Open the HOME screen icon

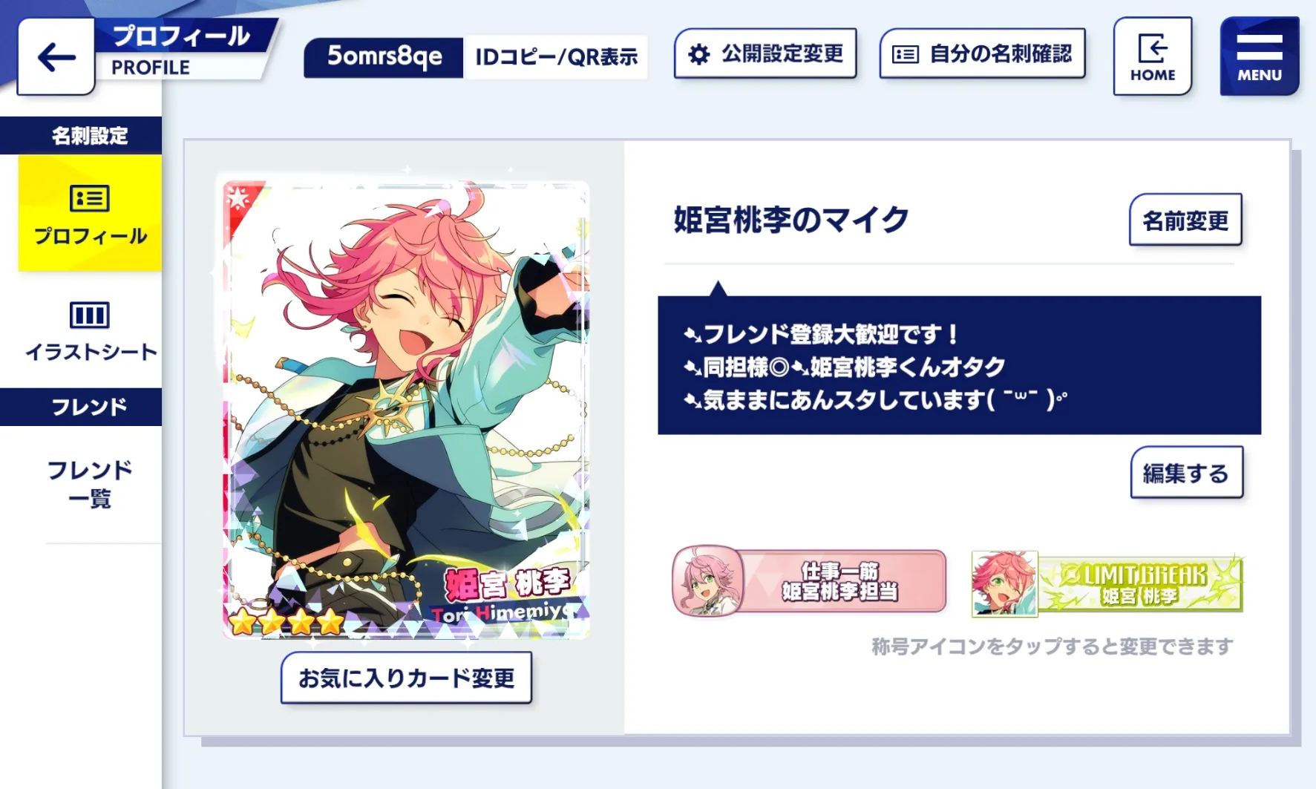click(x=1152, y=56)
